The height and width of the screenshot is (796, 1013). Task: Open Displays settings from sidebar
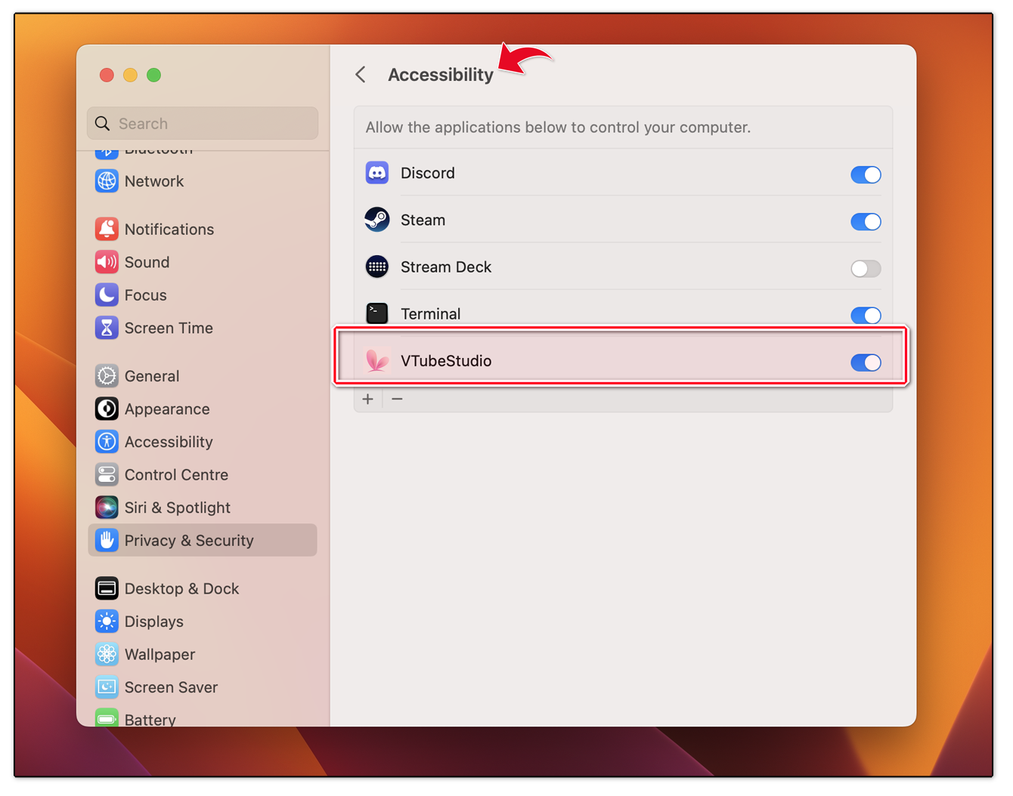coord(202,622)
